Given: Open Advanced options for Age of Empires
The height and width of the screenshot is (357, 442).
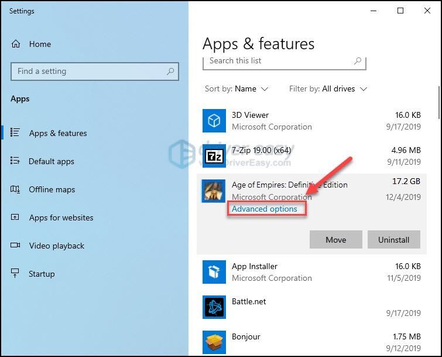Looking at the screenshot, I should pyautogui.click(x=265, y=209).
